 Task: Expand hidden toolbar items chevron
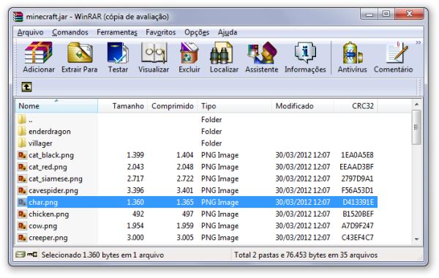418,42
